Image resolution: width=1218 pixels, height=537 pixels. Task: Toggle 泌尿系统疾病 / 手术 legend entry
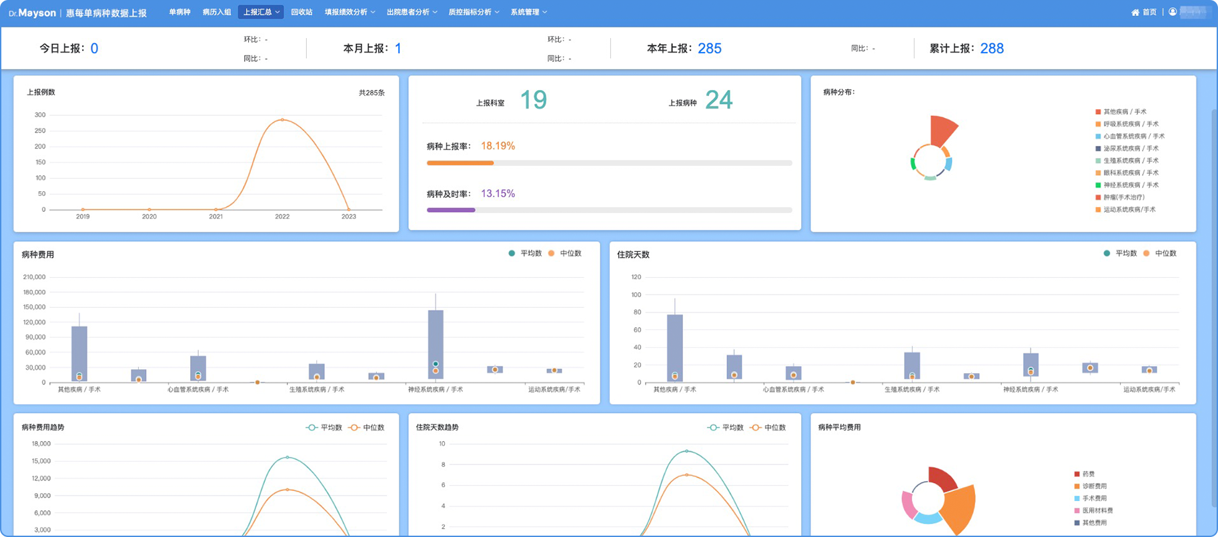tap(1127, 149)
